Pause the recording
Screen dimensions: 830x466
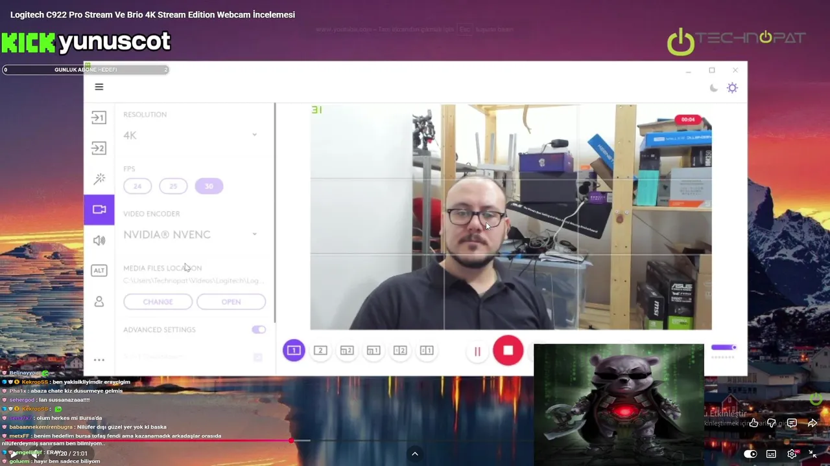477,351
